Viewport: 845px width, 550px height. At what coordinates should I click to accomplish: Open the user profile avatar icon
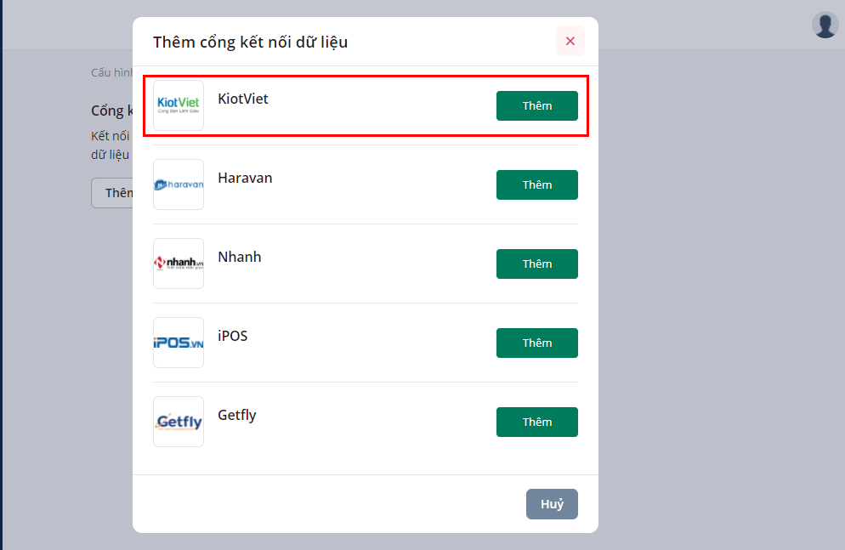tap(825, 25)
